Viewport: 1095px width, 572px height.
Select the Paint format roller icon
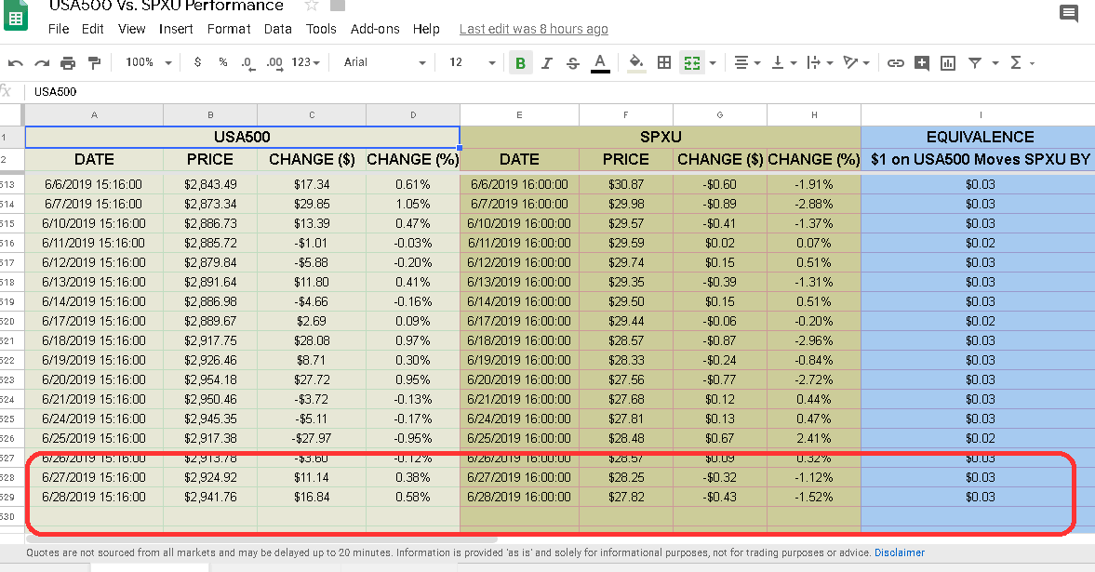94,63
